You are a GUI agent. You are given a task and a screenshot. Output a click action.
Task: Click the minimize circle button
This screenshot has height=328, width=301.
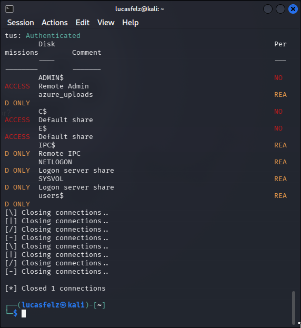click(268, 9)
